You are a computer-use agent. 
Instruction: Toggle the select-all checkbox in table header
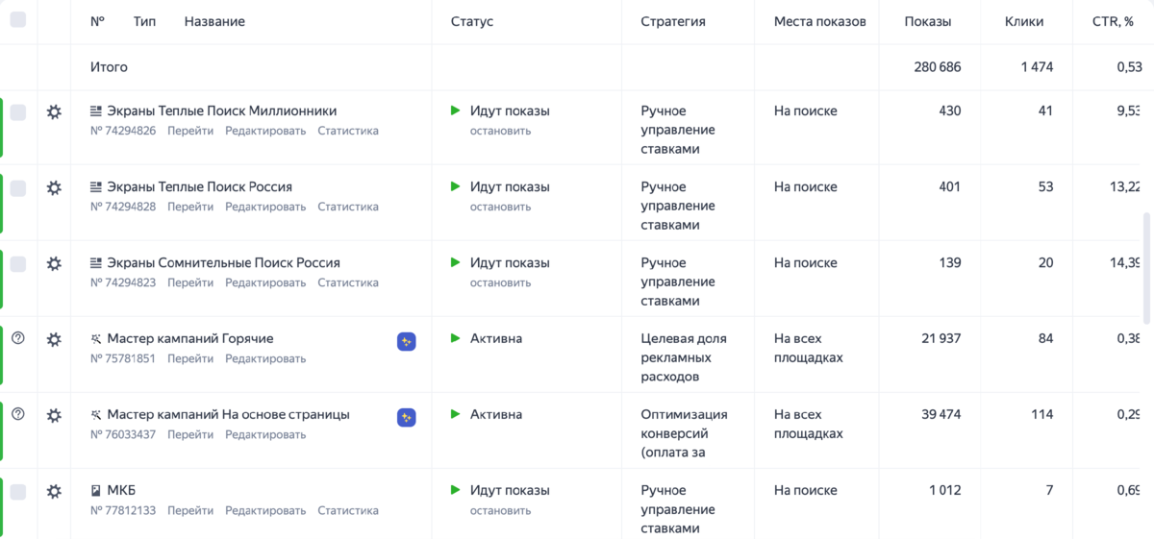18,20
